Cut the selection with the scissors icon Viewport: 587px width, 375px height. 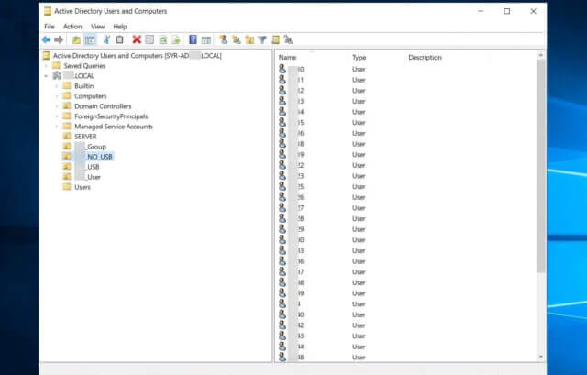(x=106, y=39)
